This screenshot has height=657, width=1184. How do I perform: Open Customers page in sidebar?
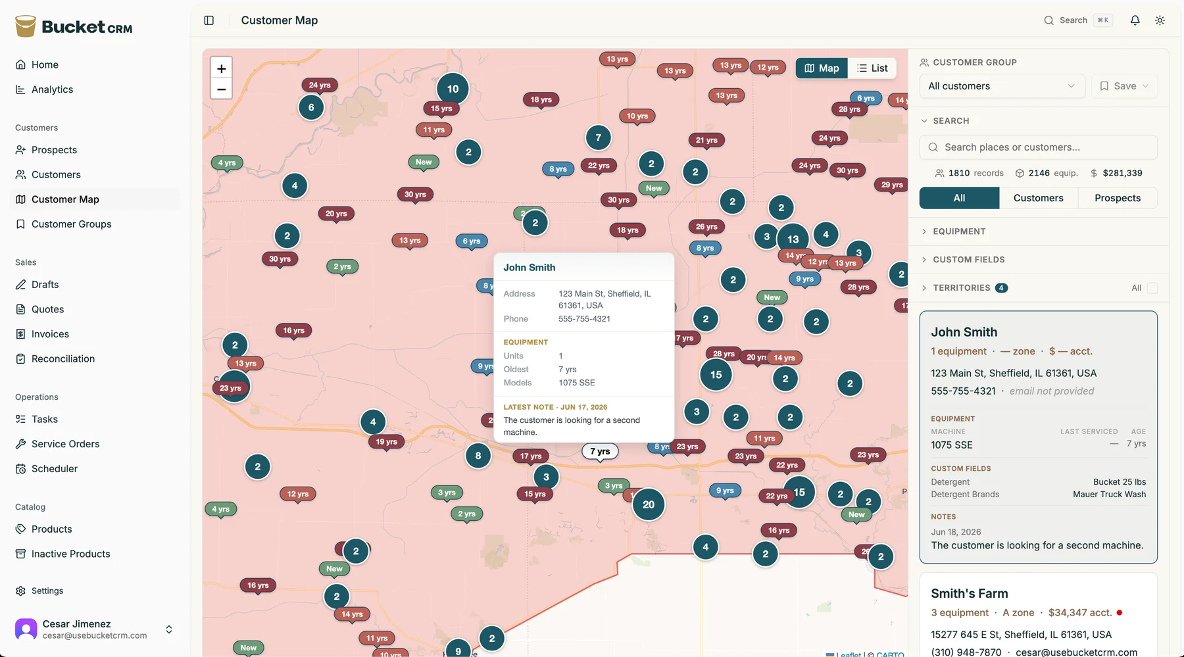coord(96,175)
